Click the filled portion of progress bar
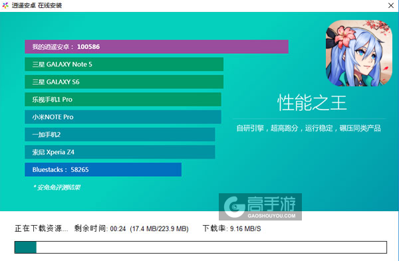Viewport: 399px width, 261px height. coord(25,247)
